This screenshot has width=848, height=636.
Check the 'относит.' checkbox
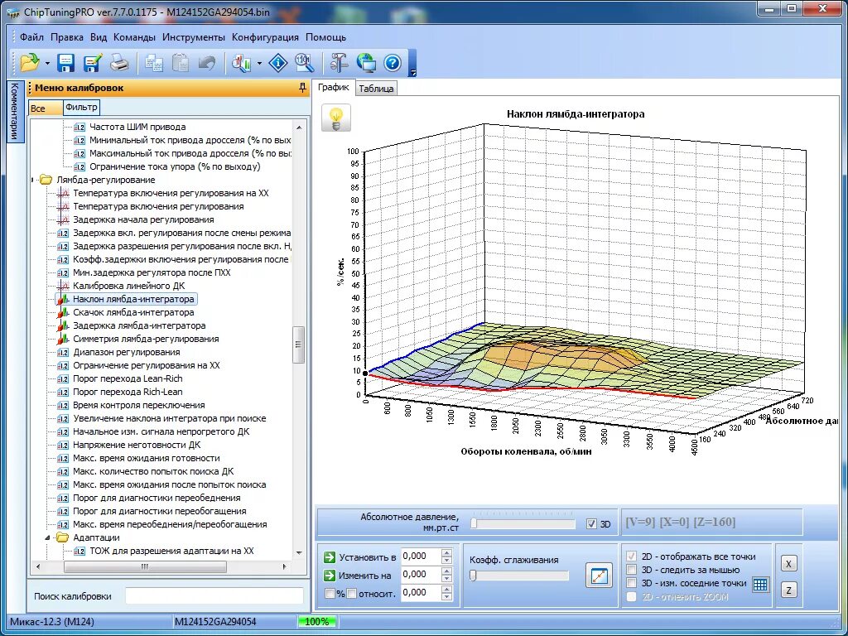352,592
